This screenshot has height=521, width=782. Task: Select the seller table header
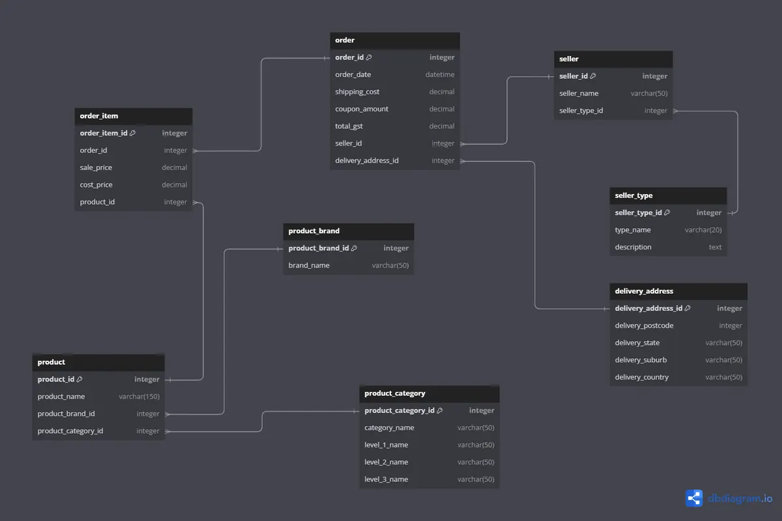[x=613, y=59]
